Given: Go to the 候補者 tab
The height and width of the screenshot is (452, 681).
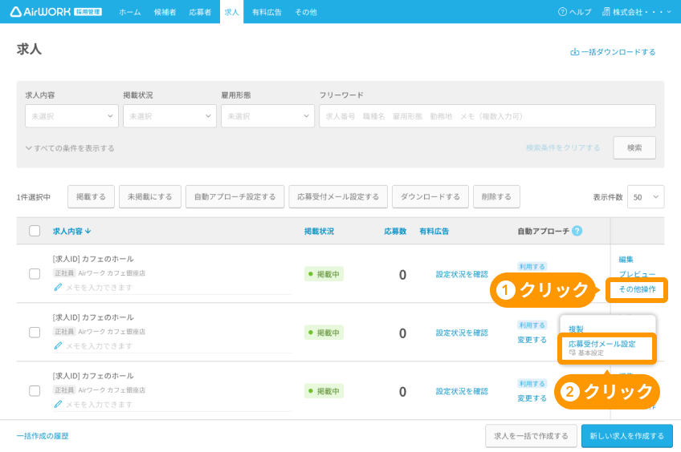Looking at the screenshot, I should click(x=165, y=12).
